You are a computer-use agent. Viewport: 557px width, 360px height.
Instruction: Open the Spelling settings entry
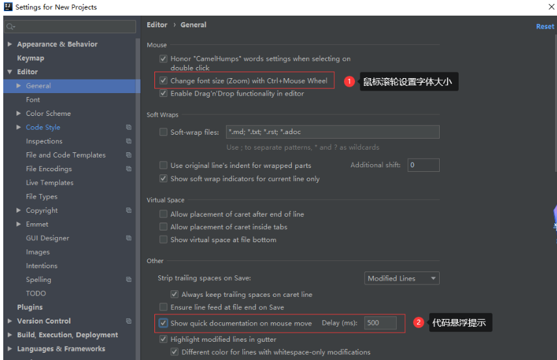click(x=38, y=279)
